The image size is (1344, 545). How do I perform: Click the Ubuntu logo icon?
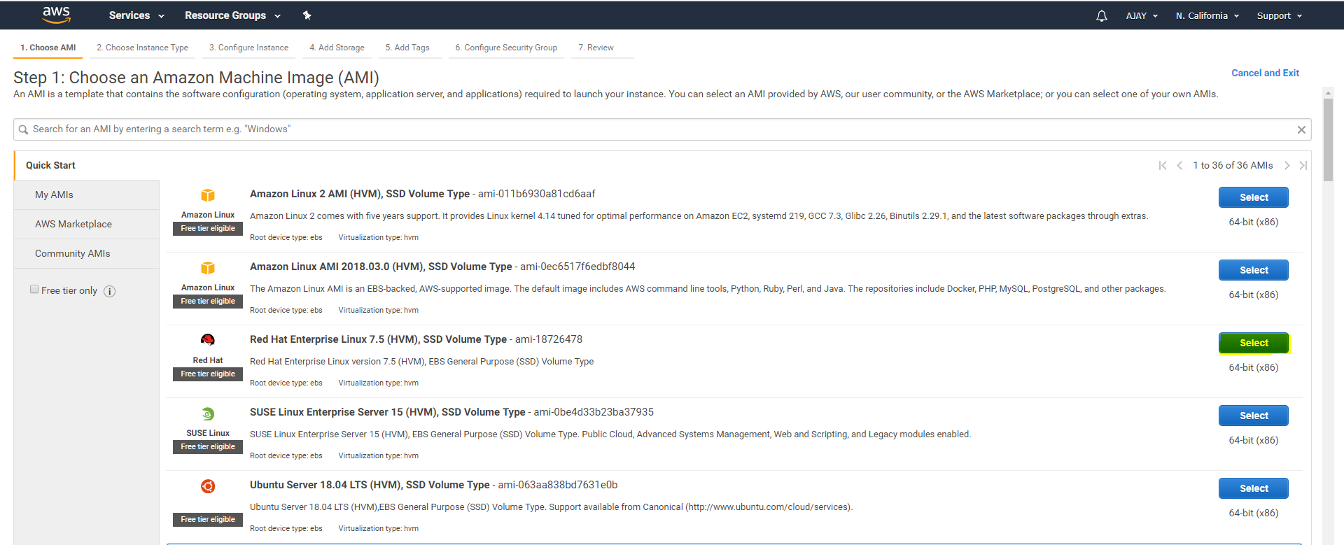click(208, 486)
